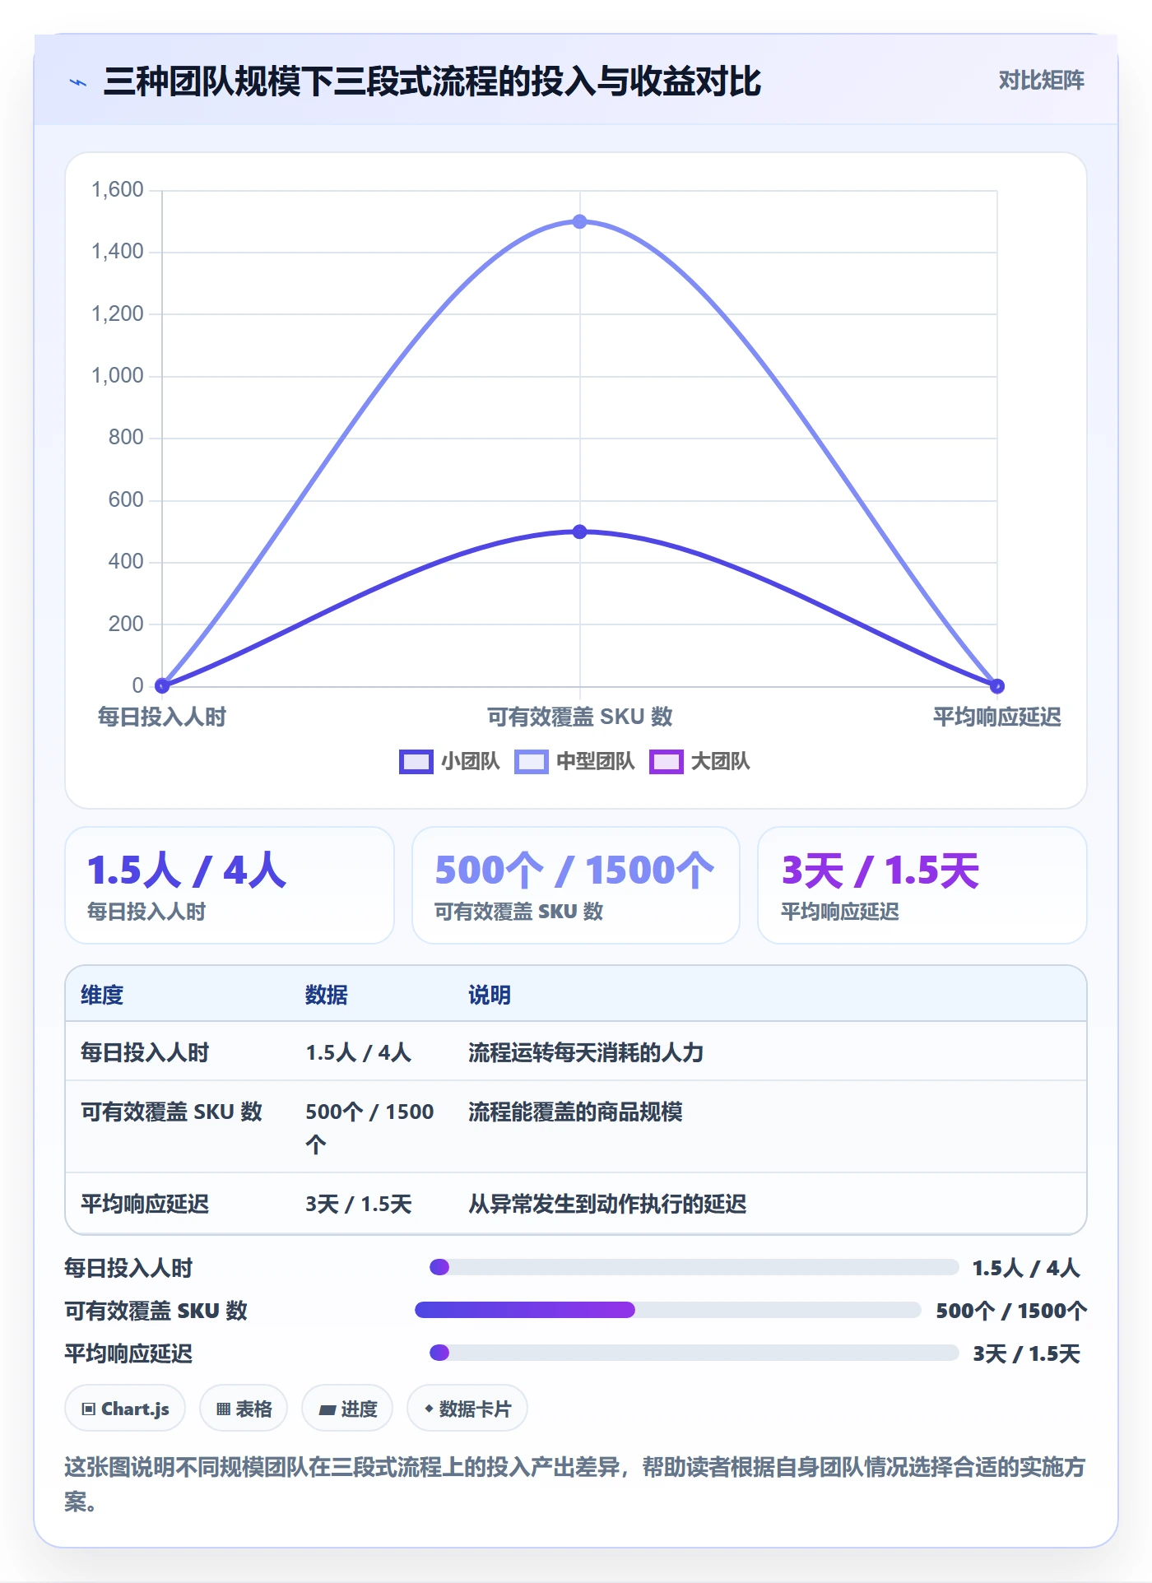Viewport: 1152px width, 1583px height.
Task: Click the 数据 table column header
Action: (327, 995)
